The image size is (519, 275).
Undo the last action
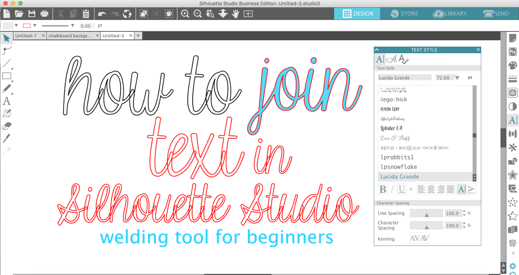tap(102, 14)
